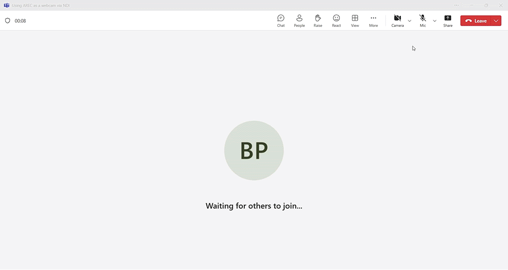Expand the Mic options arrow
The height and width of the screenshot is (270, 508).
[x=434, y=21]
